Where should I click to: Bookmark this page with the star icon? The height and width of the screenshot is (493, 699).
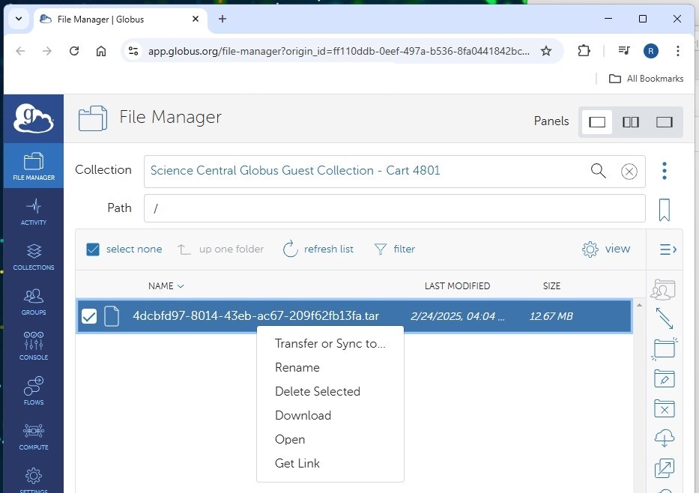tap(546, 51)
